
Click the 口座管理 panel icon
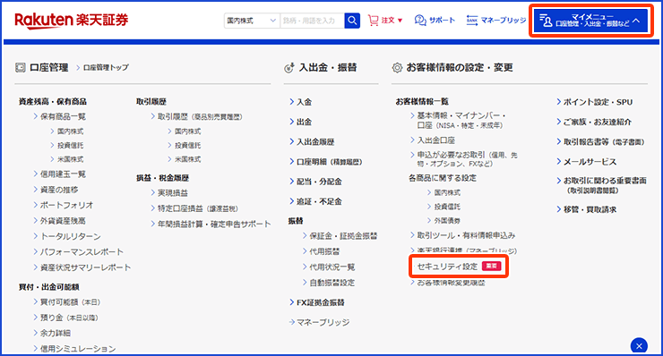point(21,68)
